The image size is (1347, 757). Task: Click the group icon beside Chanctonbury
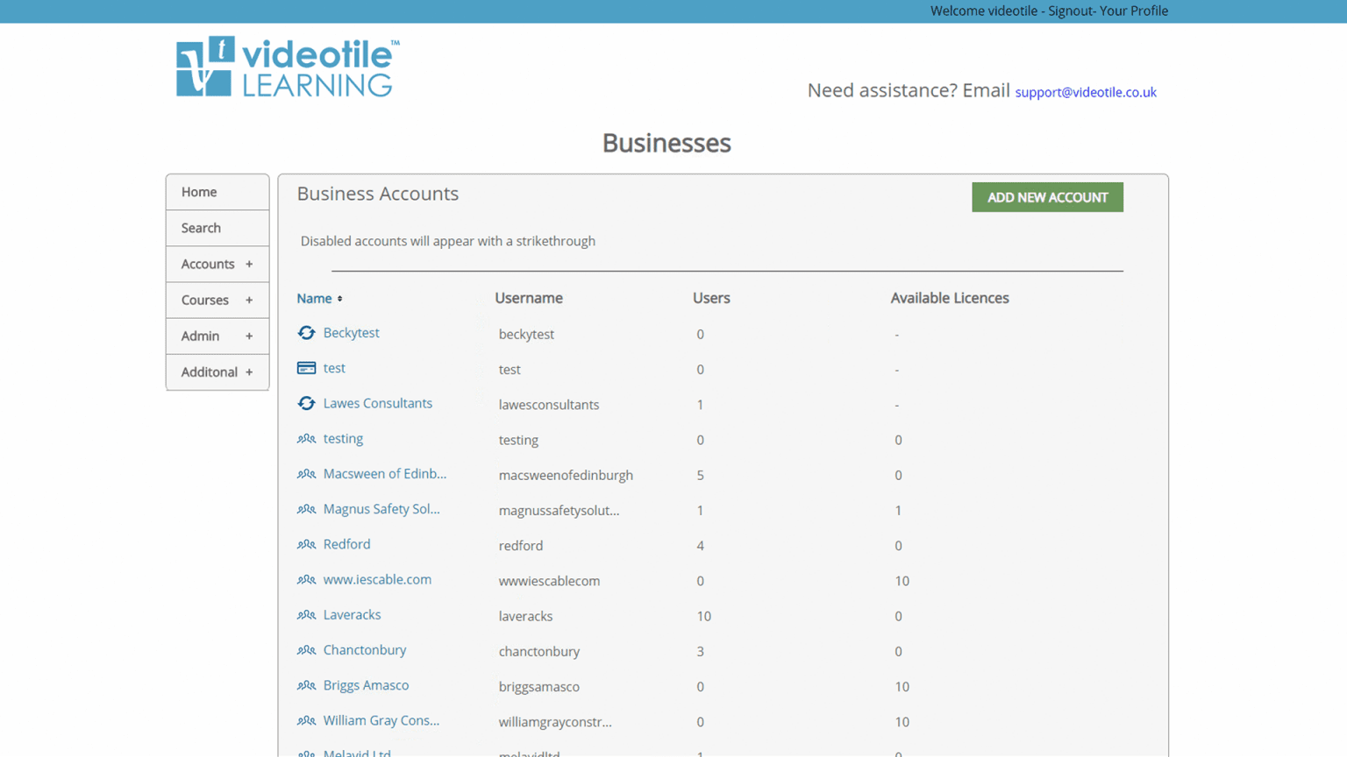pos(306,650)
